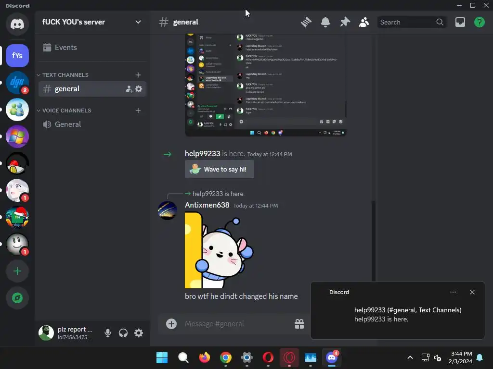Open the anime avatar server icon

(17, 190)
